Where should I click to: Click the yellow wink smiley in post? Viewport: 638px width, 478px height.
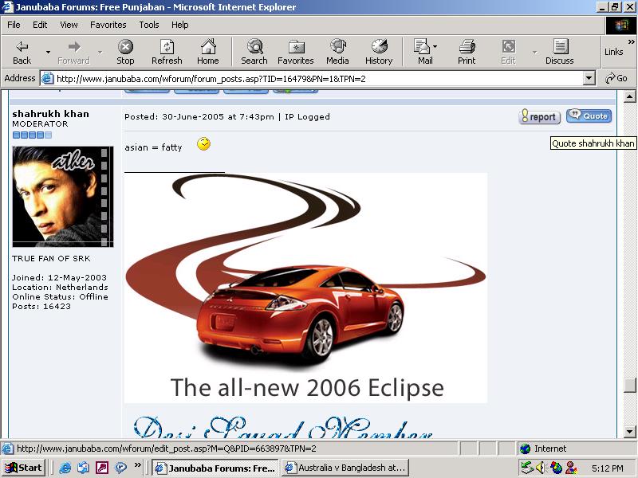203,144
